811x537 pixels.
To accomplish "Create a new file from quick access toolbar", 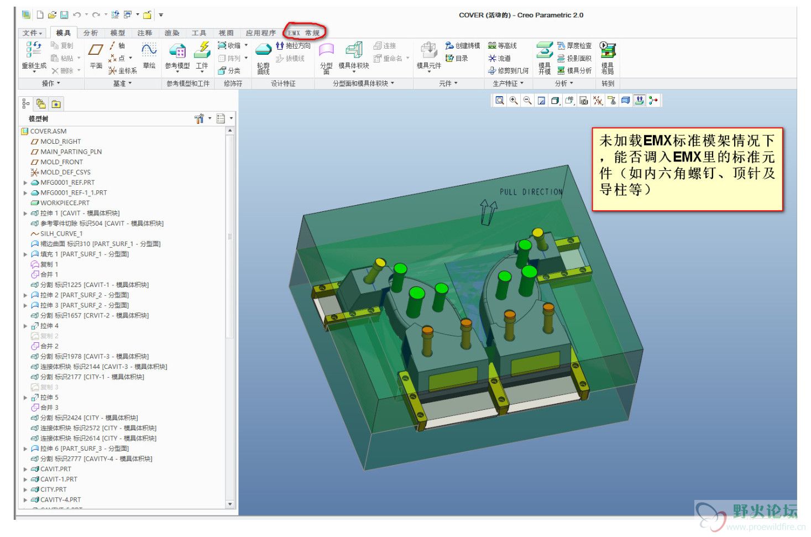I will 40,15.
